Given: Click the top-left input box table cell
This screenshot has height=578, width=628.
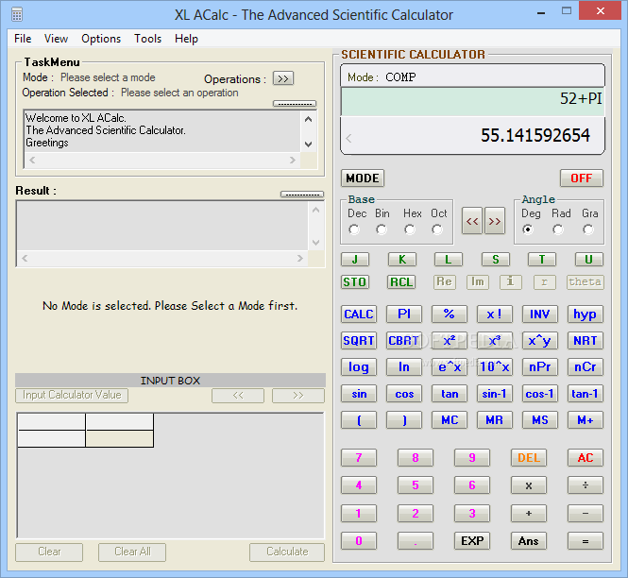Looking at the screenshot, I should click(51, 422).
